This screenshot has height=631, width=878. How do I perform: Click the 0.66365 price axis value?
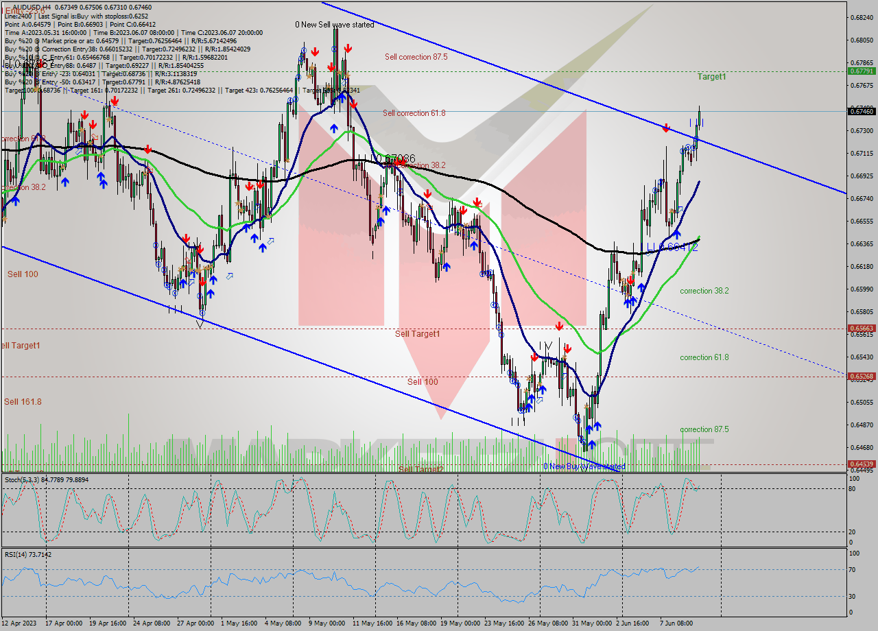click(862, 243)
